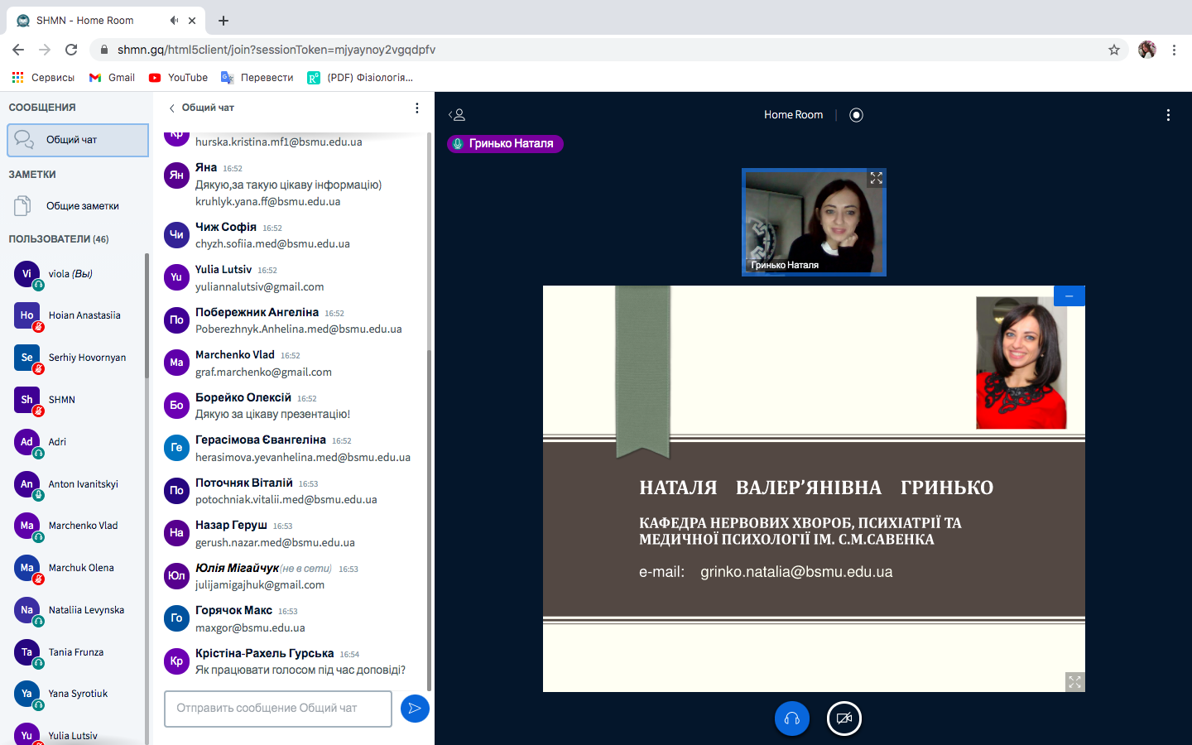This screenshot has width=1192, height=745.
Task: Click the send message button
Action: point(415,709)
